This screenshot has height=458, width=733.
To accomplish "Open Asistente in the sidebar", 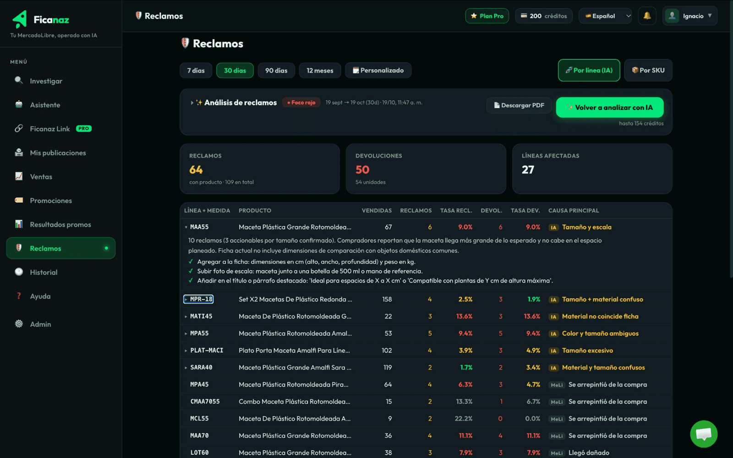I will click(60, 105).
